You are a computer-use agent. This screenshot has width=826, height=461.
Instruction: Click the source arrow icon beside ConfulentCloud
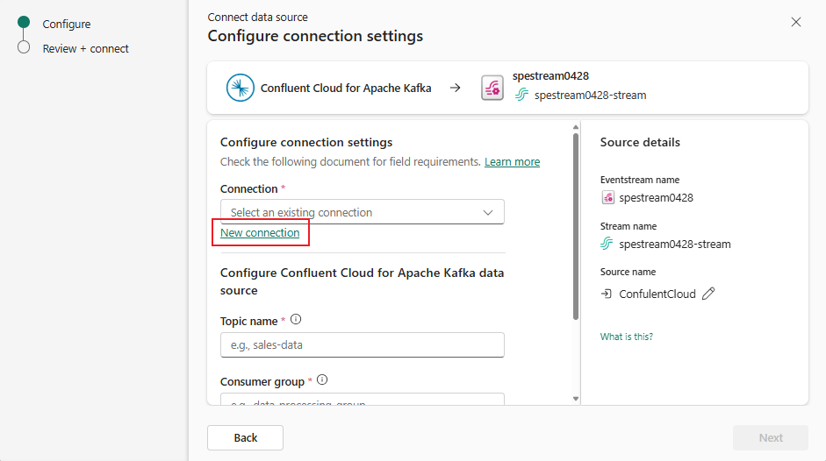pyautogui.click(x=607, y=294)
